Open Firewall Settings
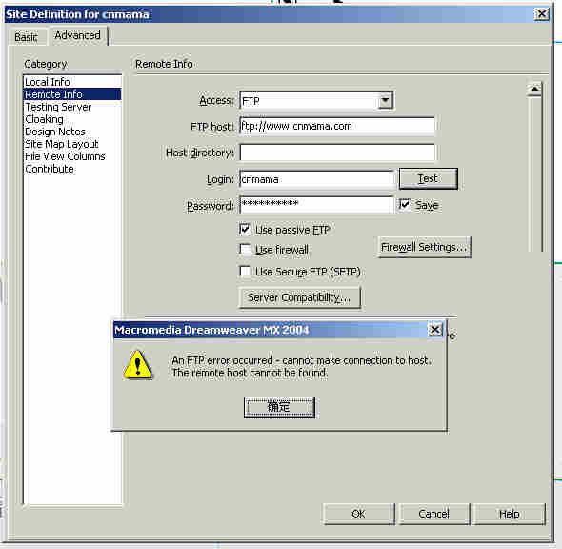Viewport: 562px width, 549px height. click(x=424, y=247)
